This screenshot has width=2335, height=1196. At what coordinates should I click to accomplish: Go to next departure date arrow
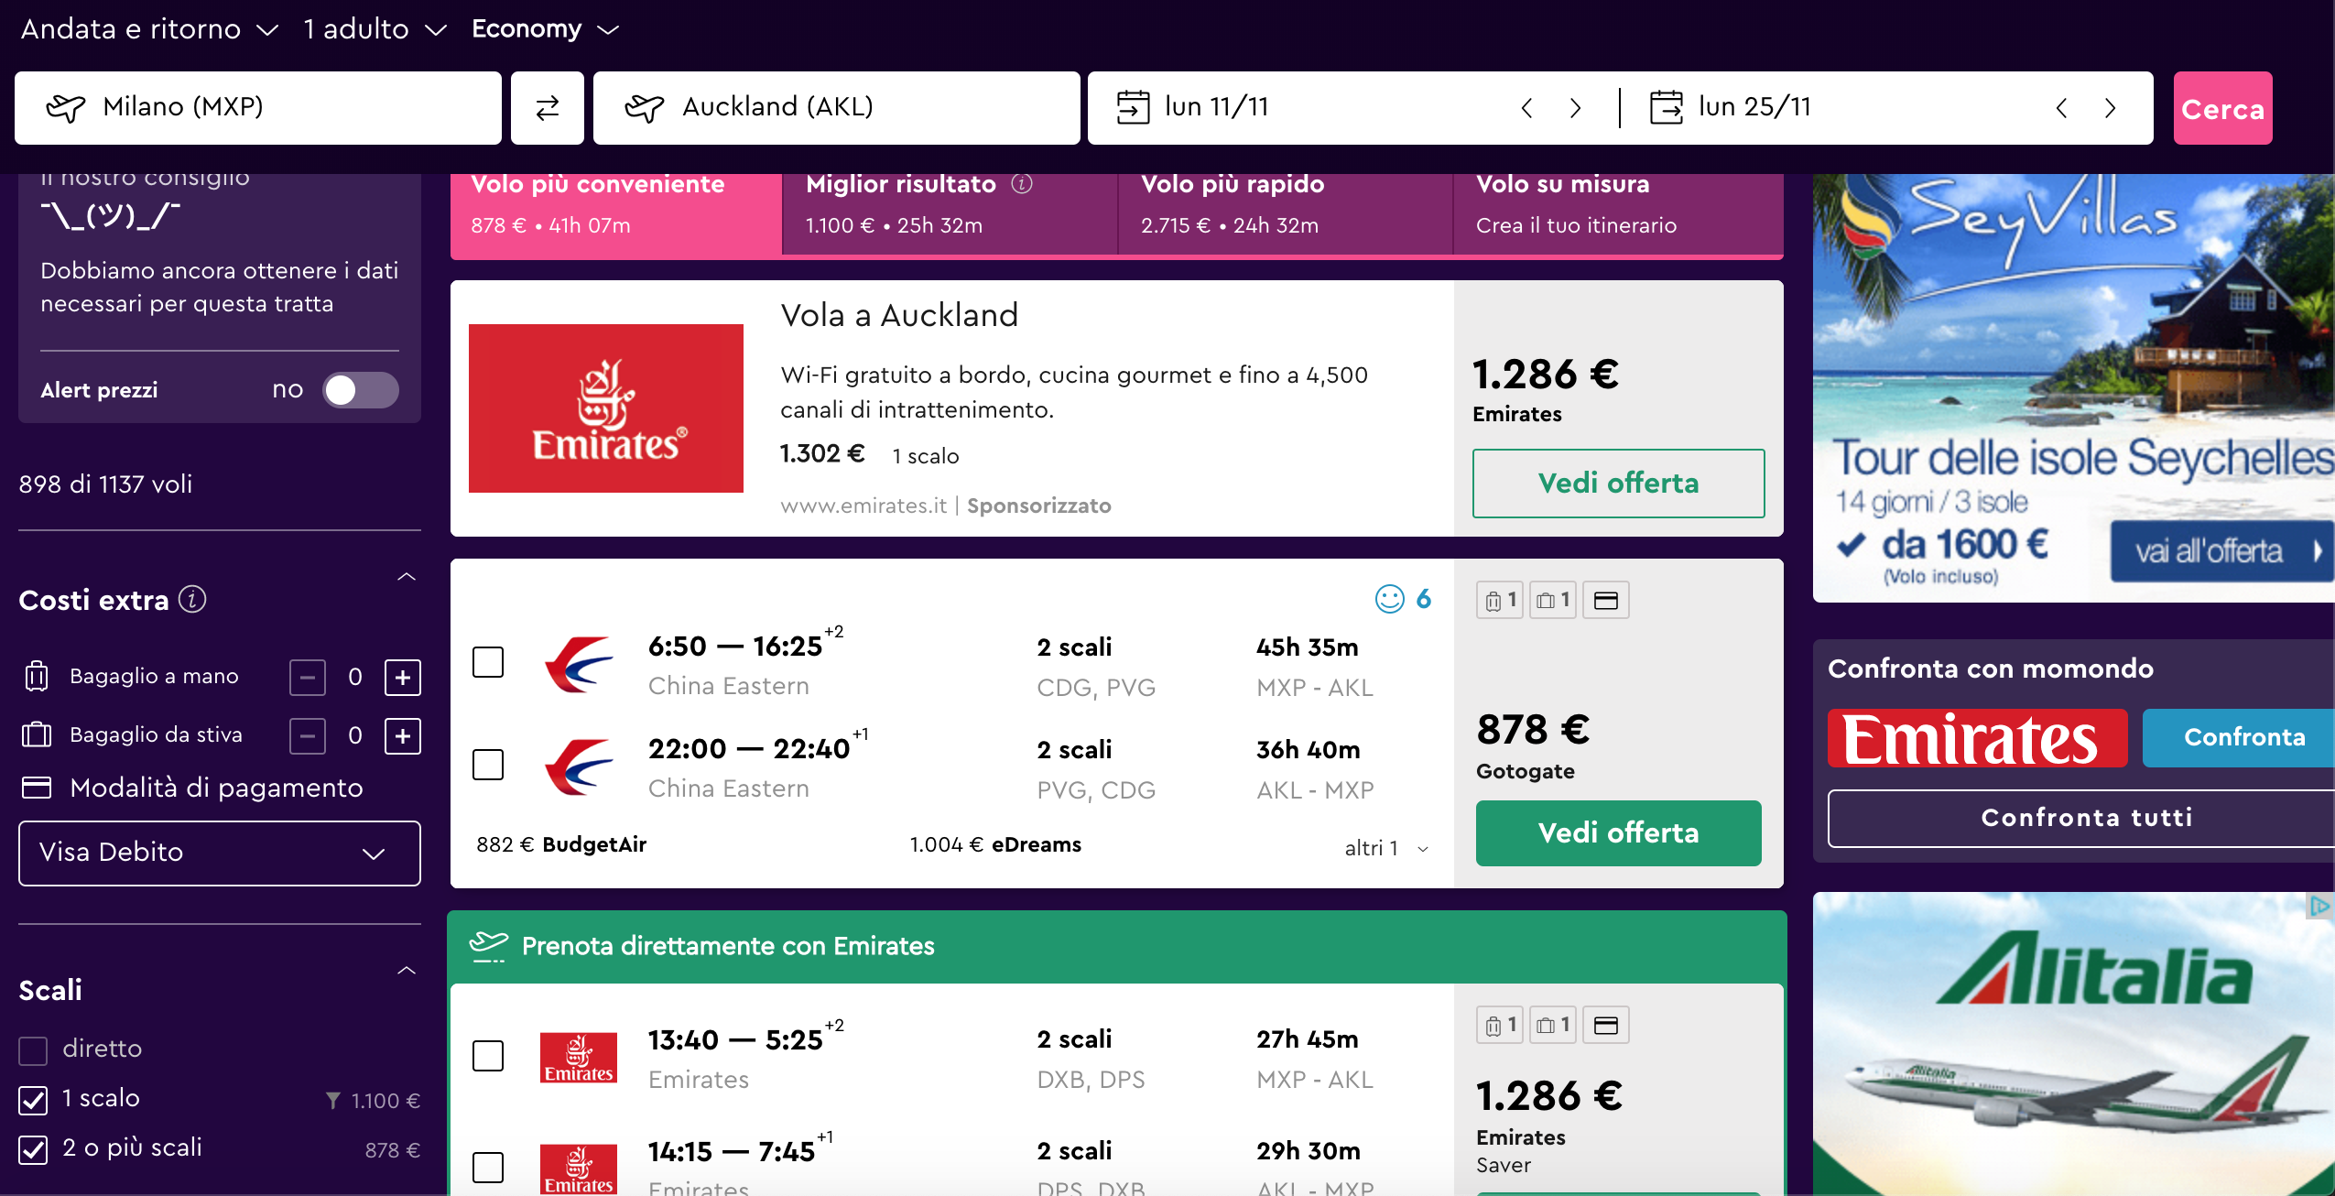pyautogui.click(x=1575, y=108)
